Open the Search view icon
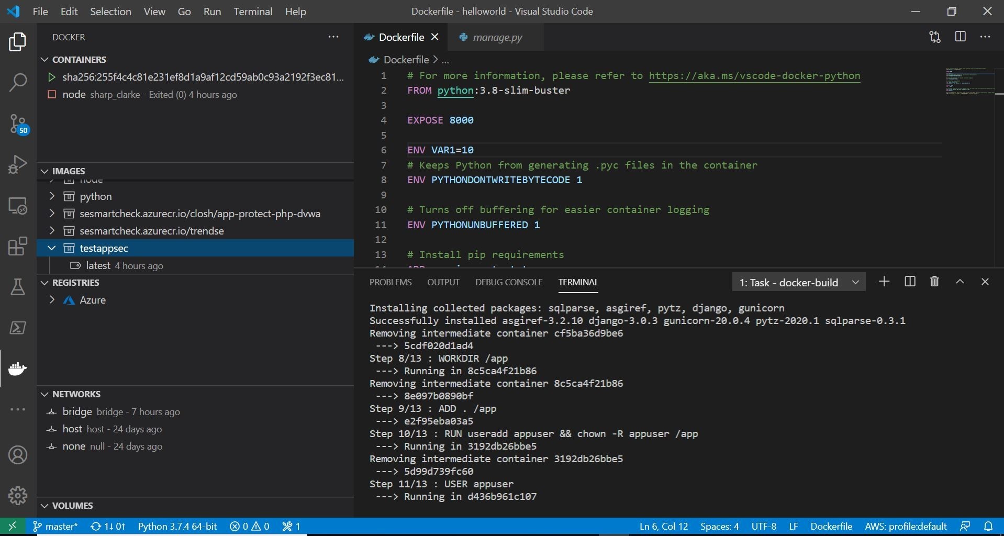 pos(18,82)
